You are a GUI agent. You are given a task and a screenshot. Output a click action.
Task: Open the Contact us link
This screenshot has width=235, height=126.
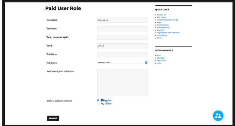click(x=161, y=15)
